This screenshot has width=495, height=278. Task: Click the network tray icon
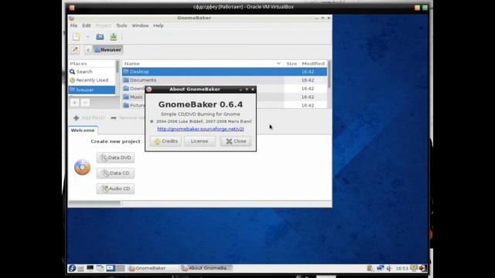380,268
